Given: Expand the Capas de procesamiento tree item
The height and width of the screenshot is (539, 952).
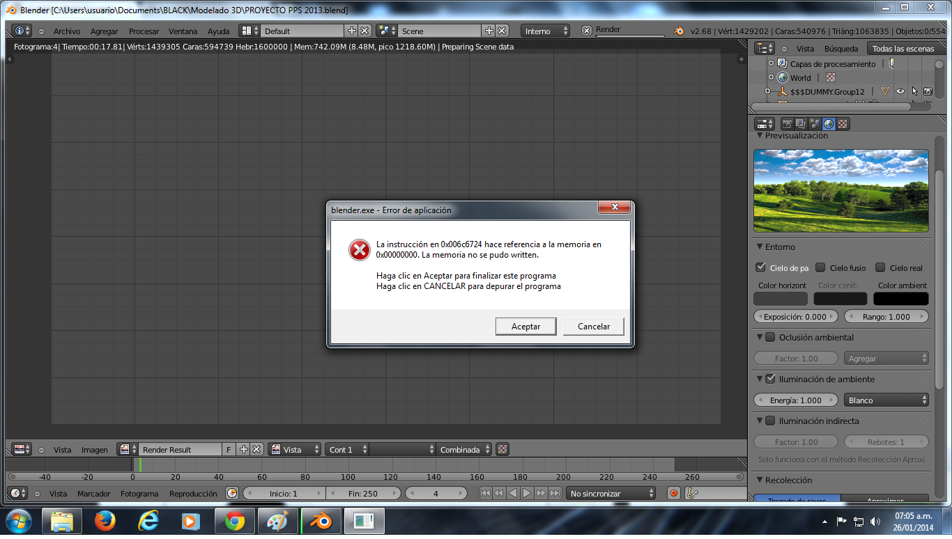Looking at the screenshot, I should [x=771, y=63].
